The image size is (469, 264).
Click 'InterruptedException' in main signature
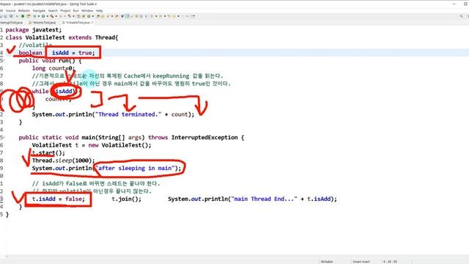pos(204,137)
